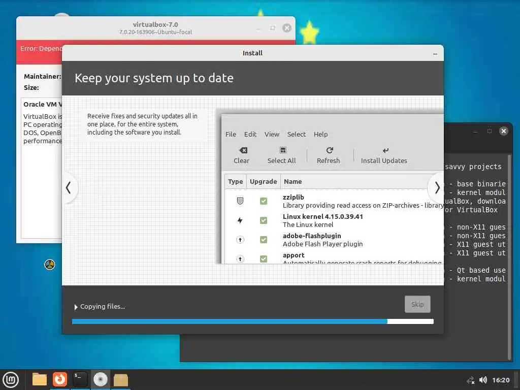Click the 'The Linux kernel' description text
520x390 pixels.
point(308,225)
